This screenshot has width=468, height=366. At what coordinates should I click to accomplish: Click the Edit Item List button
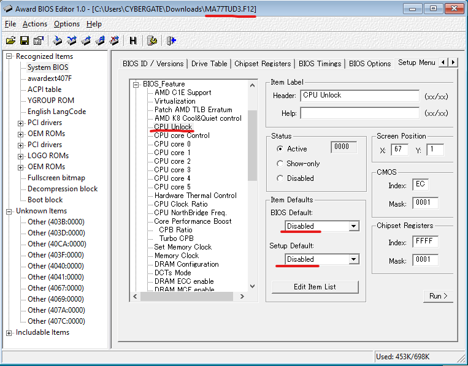315,287
